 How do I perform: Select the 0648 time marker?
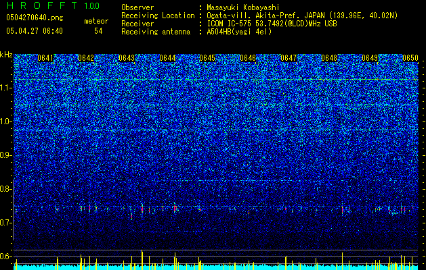329,58
